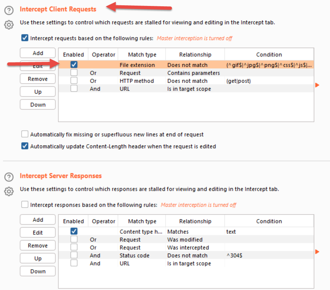Move server response rule Up
The height and width of the screenshot is (290, 330).
[x=38, y=259]
